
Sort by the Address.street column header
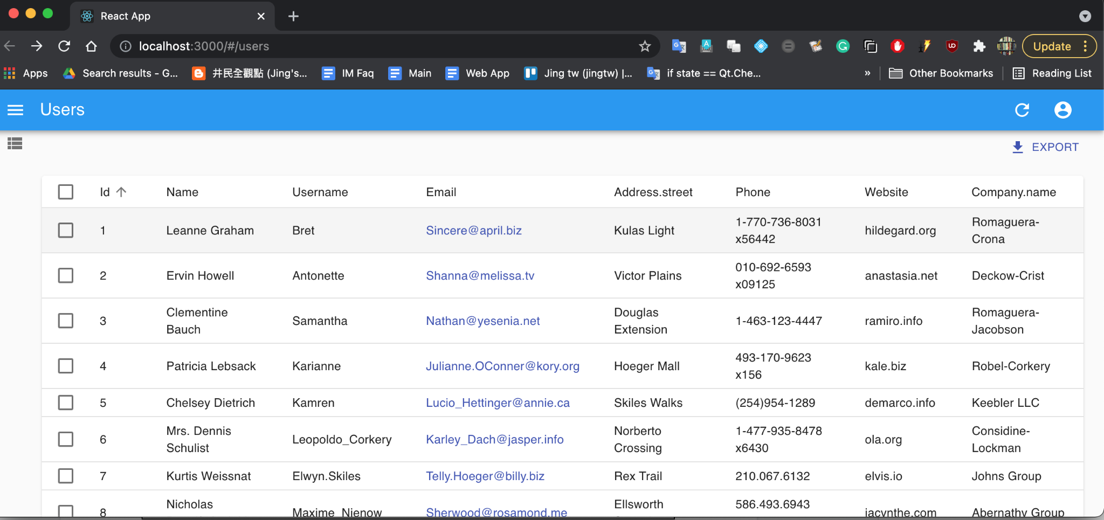(653, 192)
